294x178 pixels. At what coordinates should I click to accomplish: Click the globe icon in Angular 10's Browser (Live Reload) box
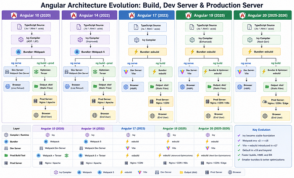click(8, 86)
